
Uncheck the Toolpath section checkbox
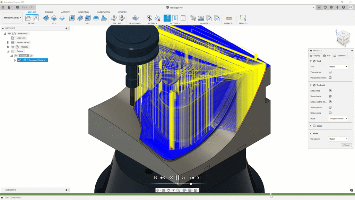click(x=314, y=85)
